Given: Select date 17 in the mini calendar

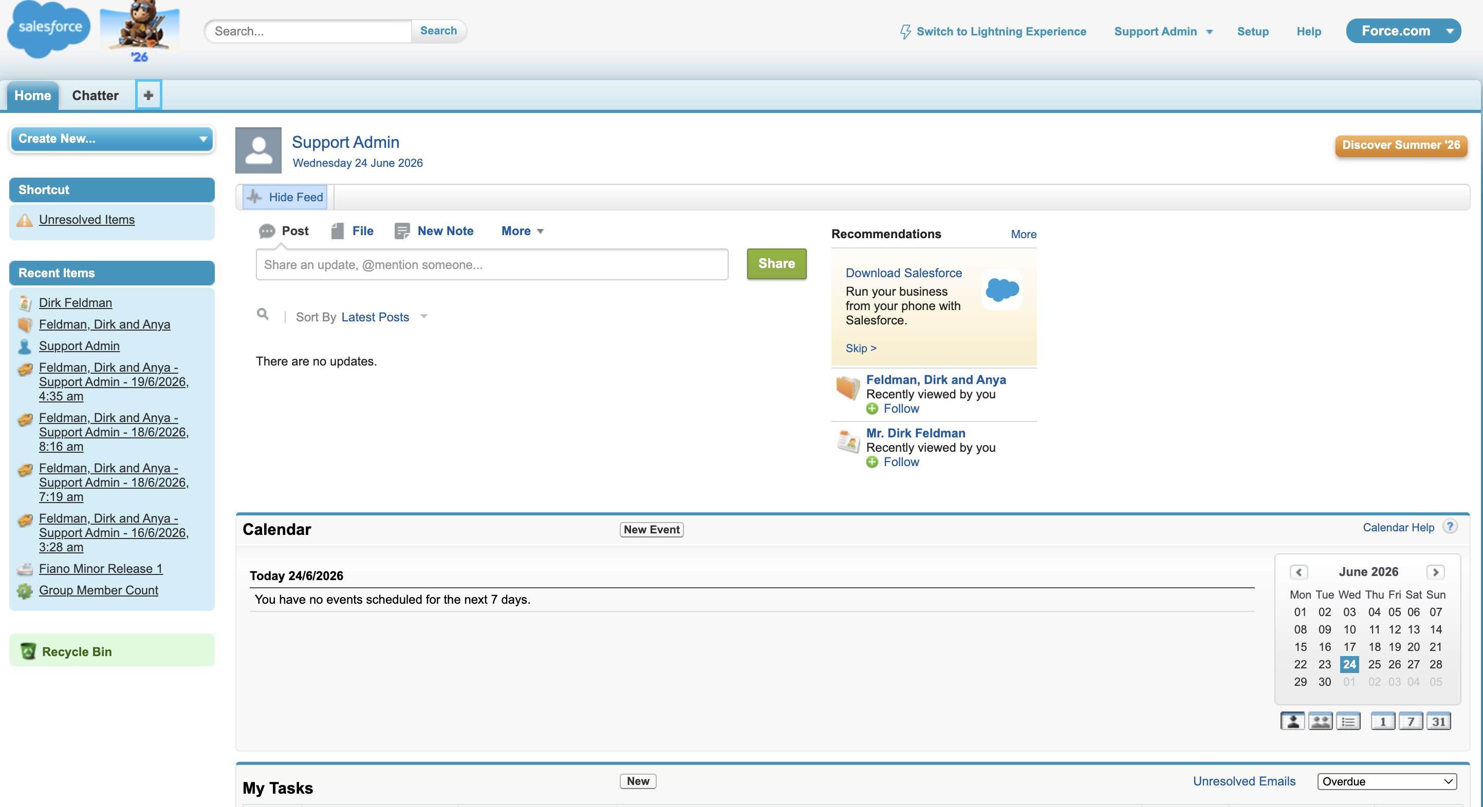Looking at the screenshot, I should click(x=1349, y=647).
